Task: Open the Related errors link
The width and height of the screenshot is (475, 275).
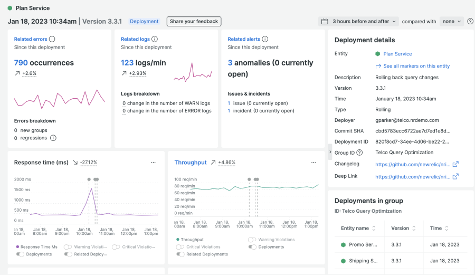Action: coord(31,39)
